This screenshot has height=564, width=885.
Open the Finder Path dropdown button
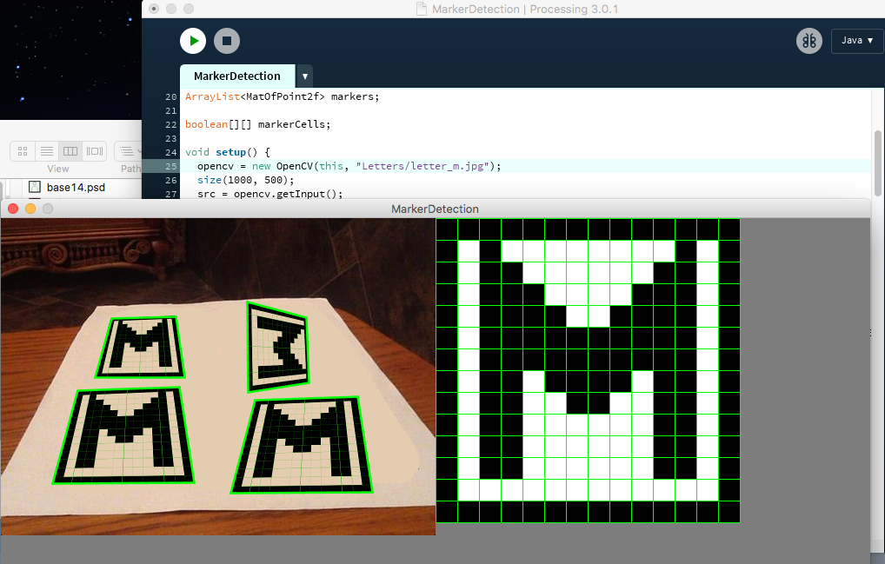[x=130, y=151]
